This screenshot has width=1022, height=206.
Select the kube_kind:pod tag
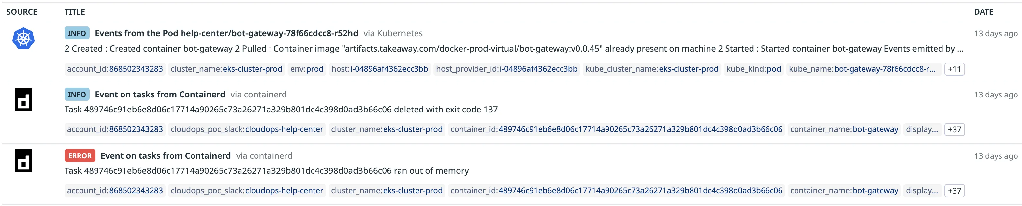tap(753, 69)
